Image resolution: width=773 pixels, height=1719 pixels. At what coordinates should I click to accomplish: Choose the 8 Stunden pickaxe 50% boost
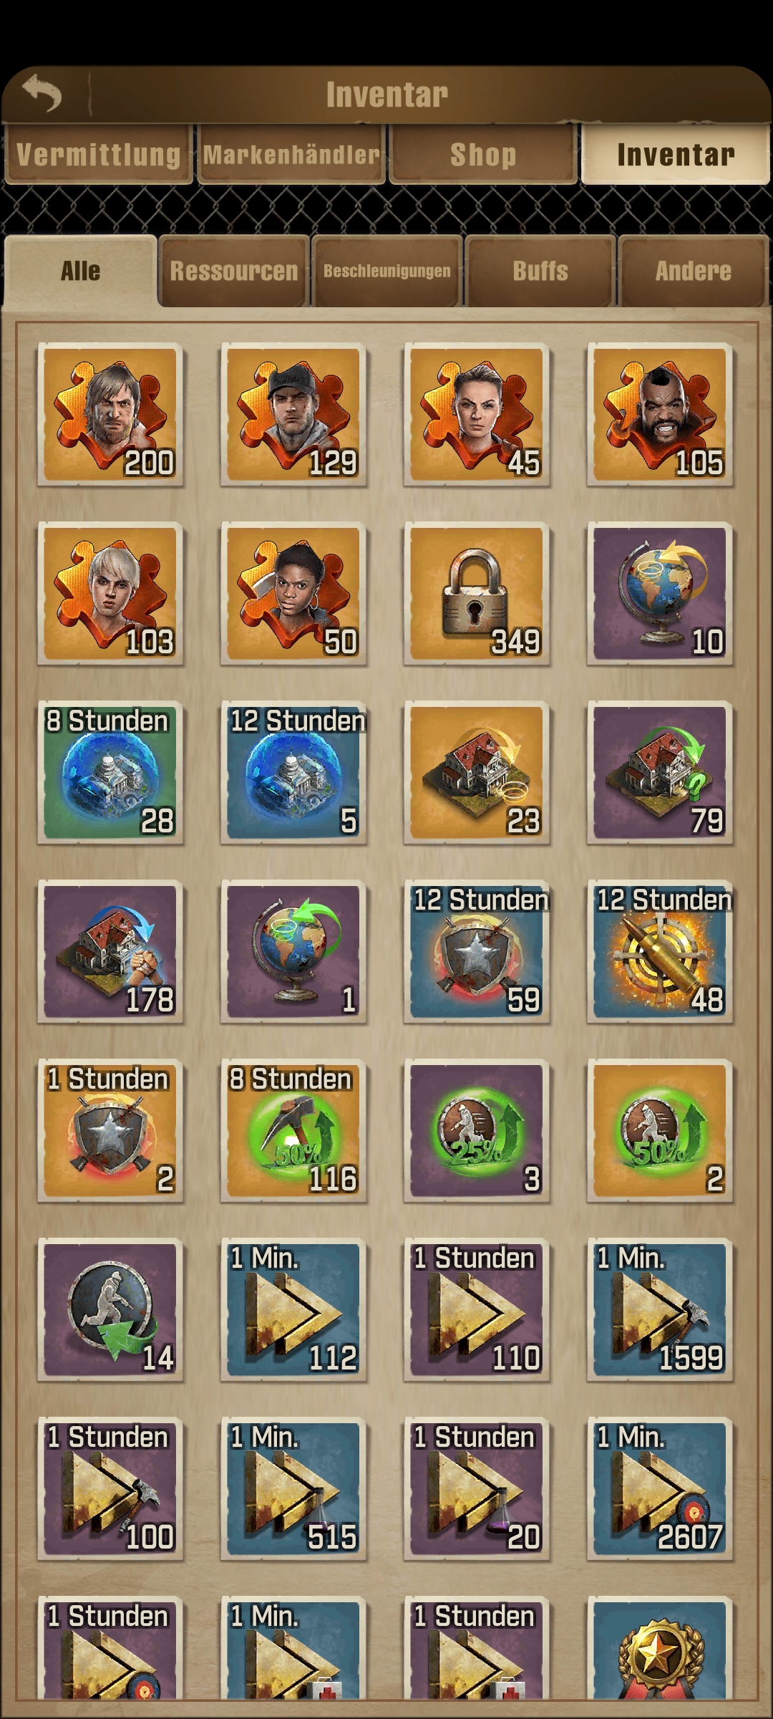[293, 1131]
